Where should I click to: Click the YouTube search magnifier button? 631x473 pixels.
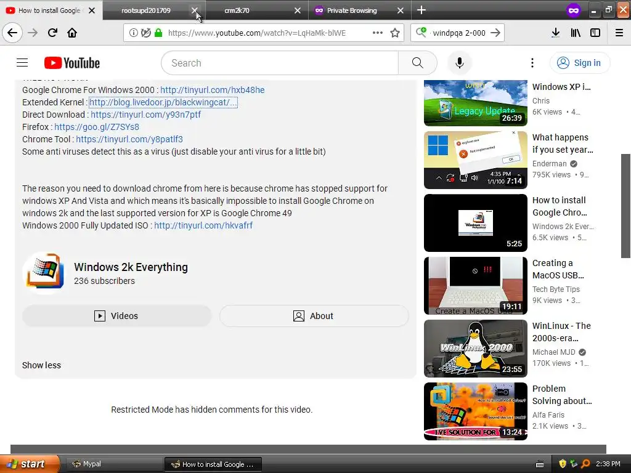(418, 63)
